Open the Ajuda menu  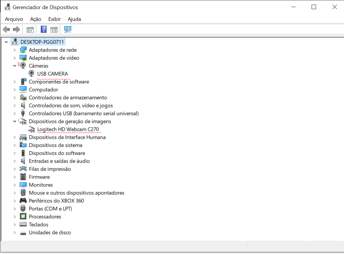click(x=75, y=19)
